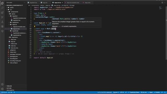
Task: Click the notifications bell in status bar
Action: click(165, 92)
